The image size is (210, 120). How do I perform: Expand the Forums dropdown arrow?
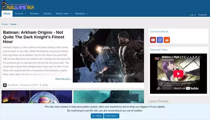26,14
